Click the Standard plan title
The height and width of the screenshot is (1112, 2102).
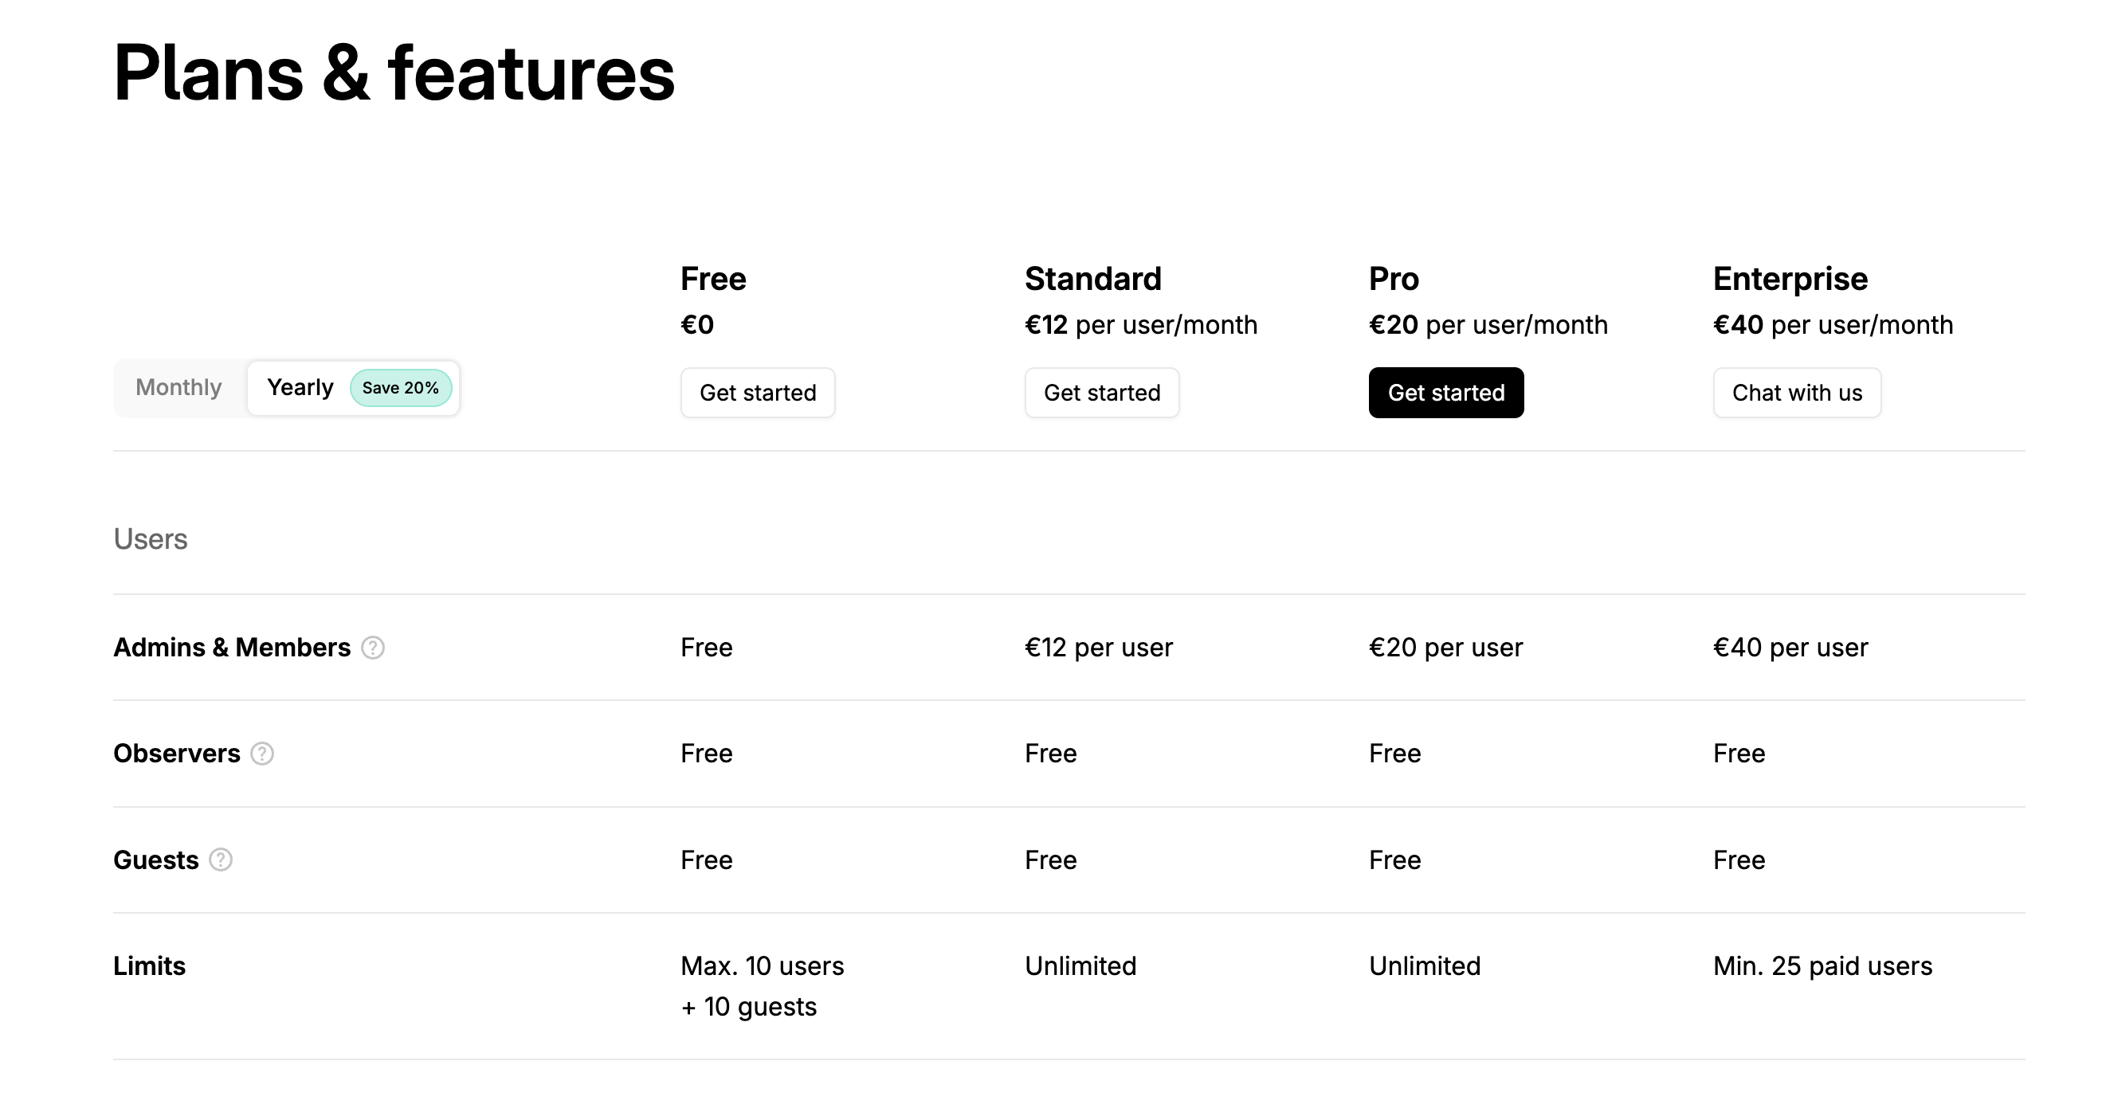1092,279
